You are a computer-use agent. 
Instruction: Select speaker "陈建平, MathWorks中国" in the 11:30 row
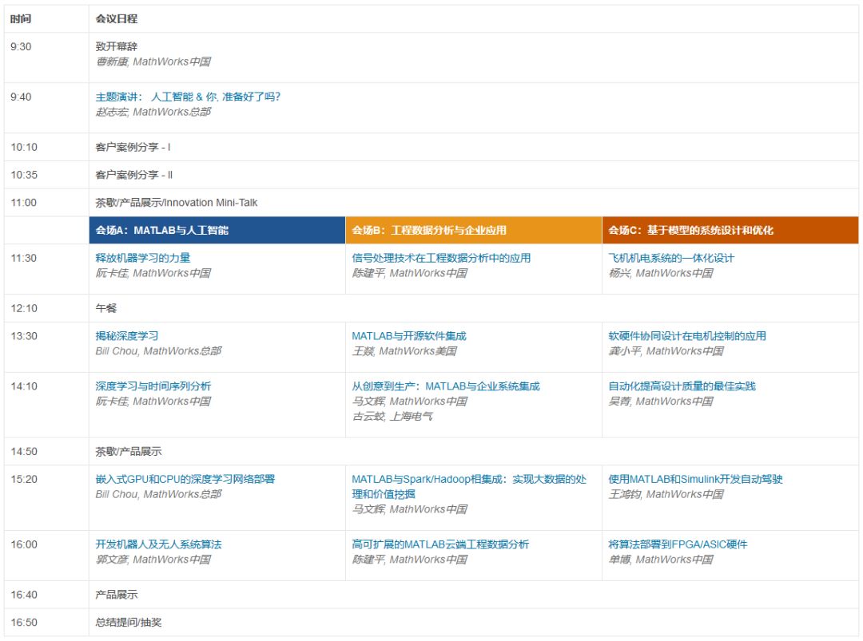(x=409, y=273)
